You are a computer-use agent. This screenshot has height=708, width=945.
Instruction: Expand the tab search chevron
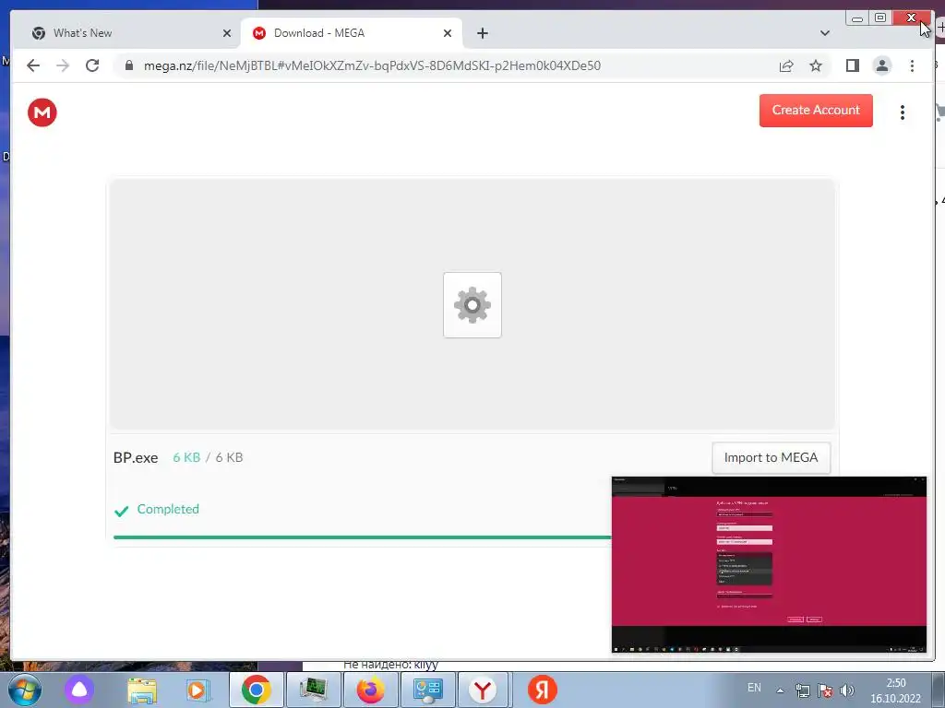pyautogui.click(x=825, y=33)
